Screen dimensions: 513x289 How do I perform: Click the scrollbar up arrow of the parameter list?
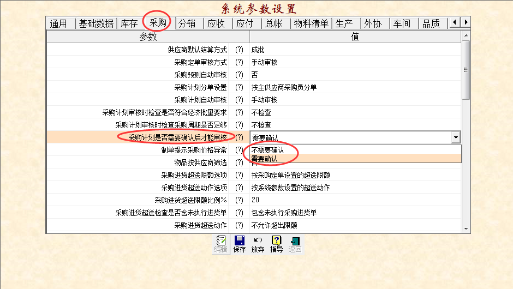pos(466,35)
